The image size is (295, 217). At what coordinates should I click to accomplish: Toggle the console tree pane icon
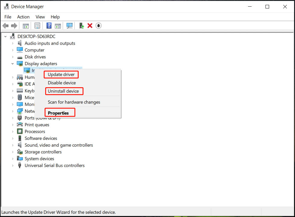pos(26,26)
